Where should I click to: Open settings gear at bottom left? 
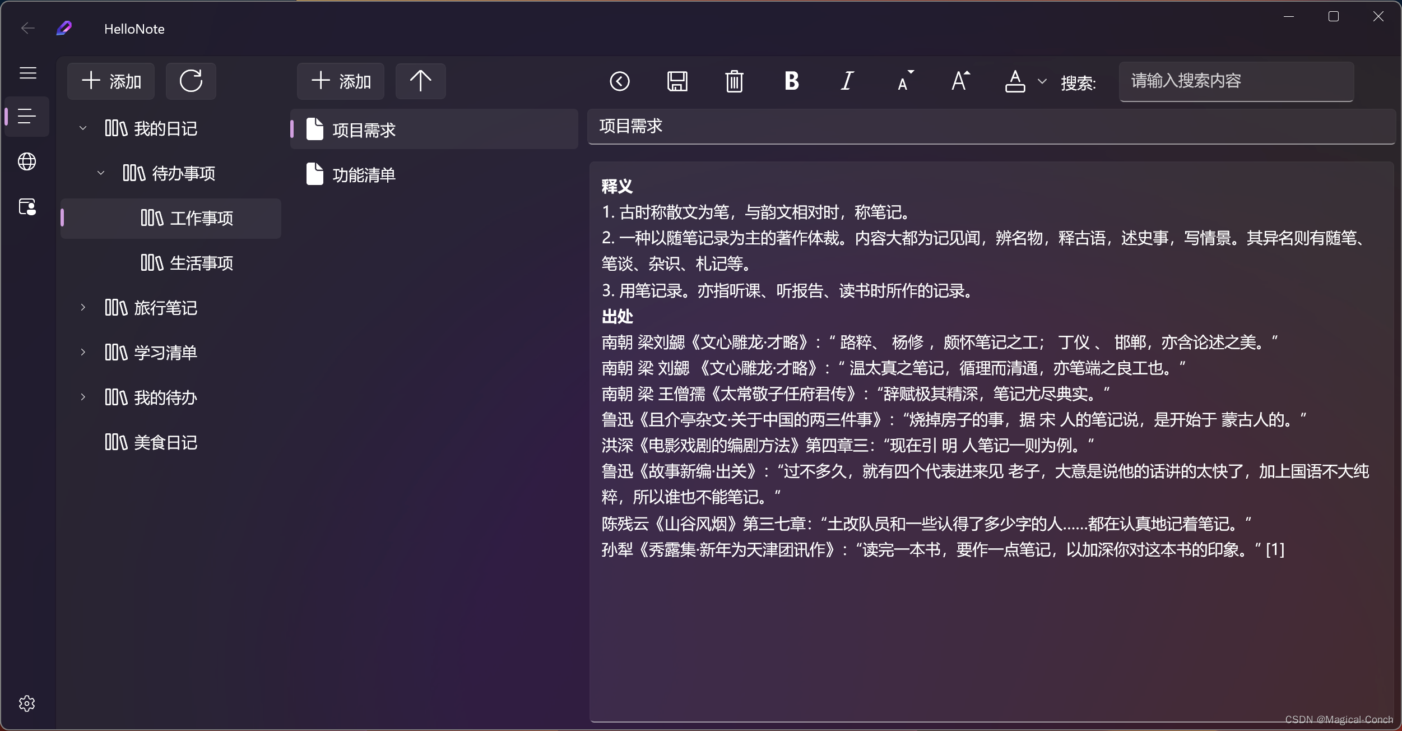click(27, 704)
